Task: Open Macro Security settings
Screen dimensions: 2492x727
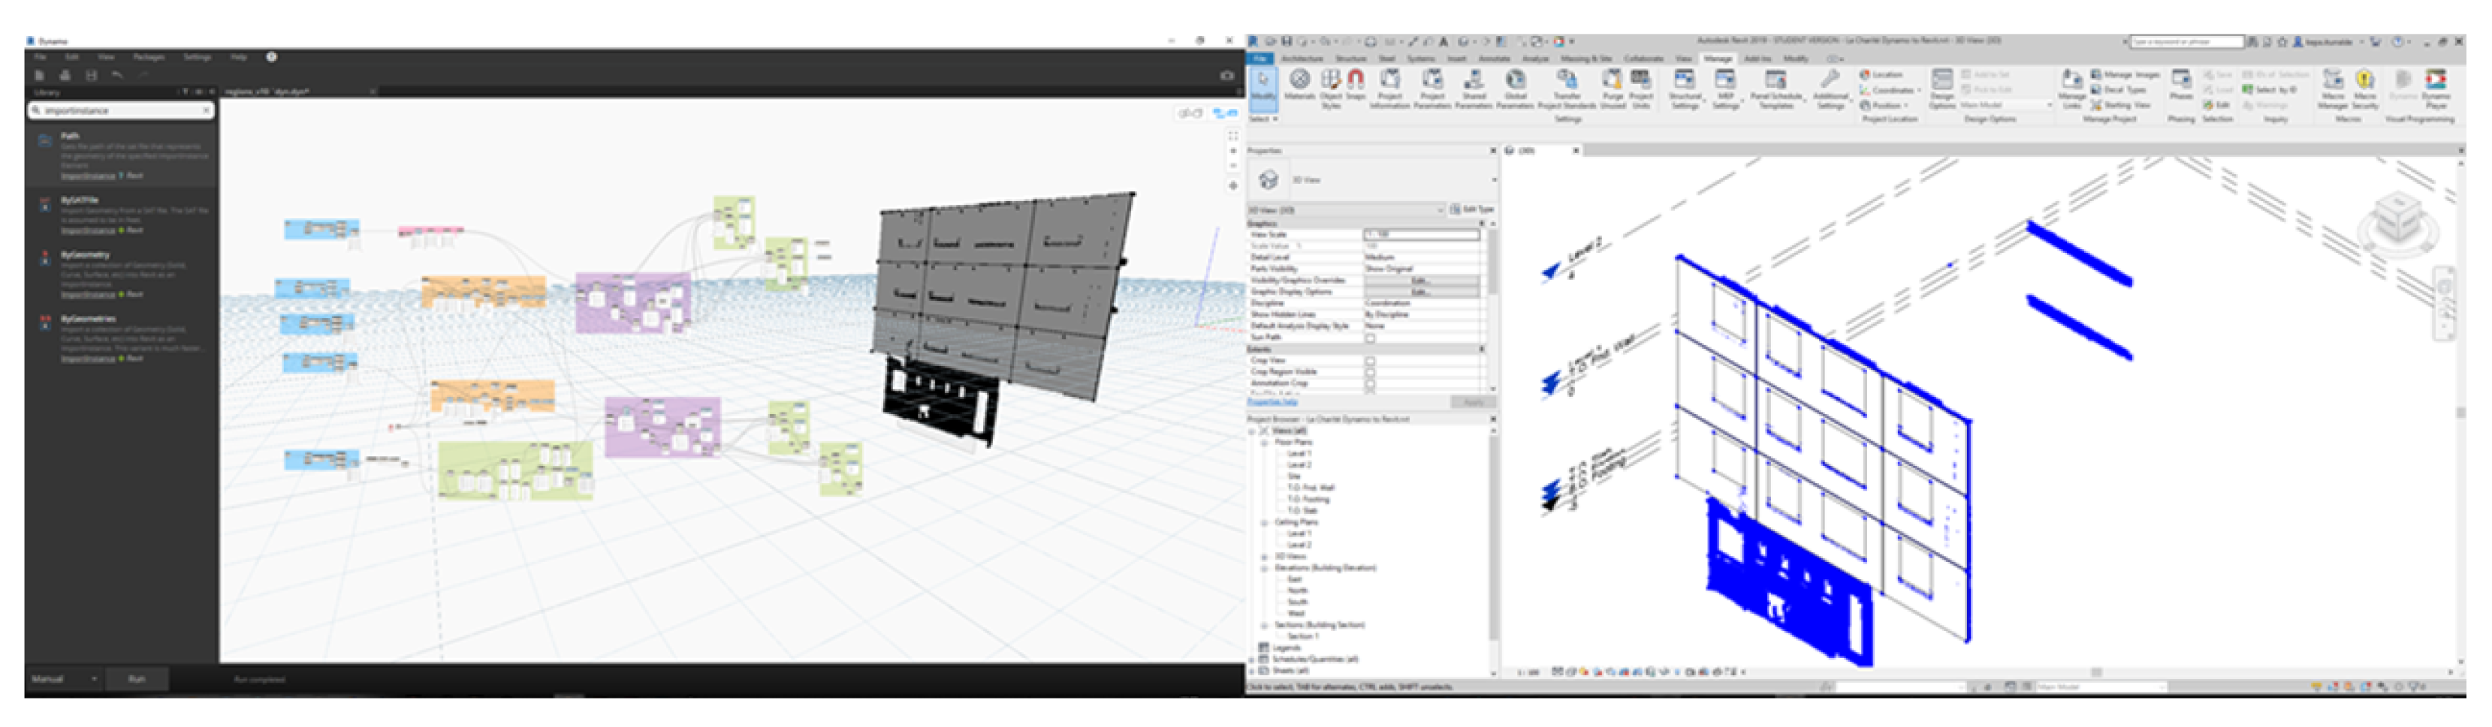Action: [x=2364, y=85]
